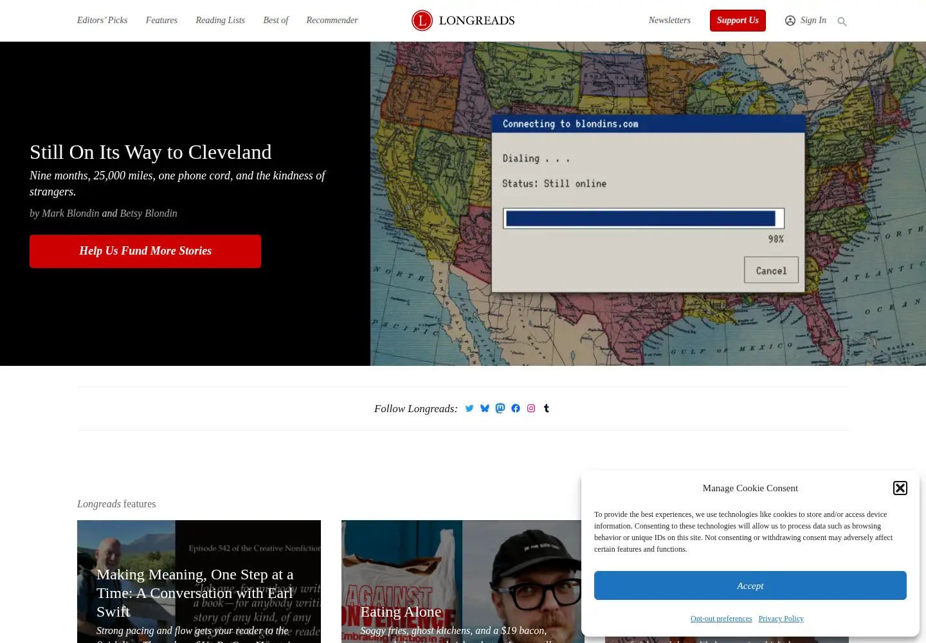
Task: Open Reading Lists in the navigation
Action: [221, 21]
